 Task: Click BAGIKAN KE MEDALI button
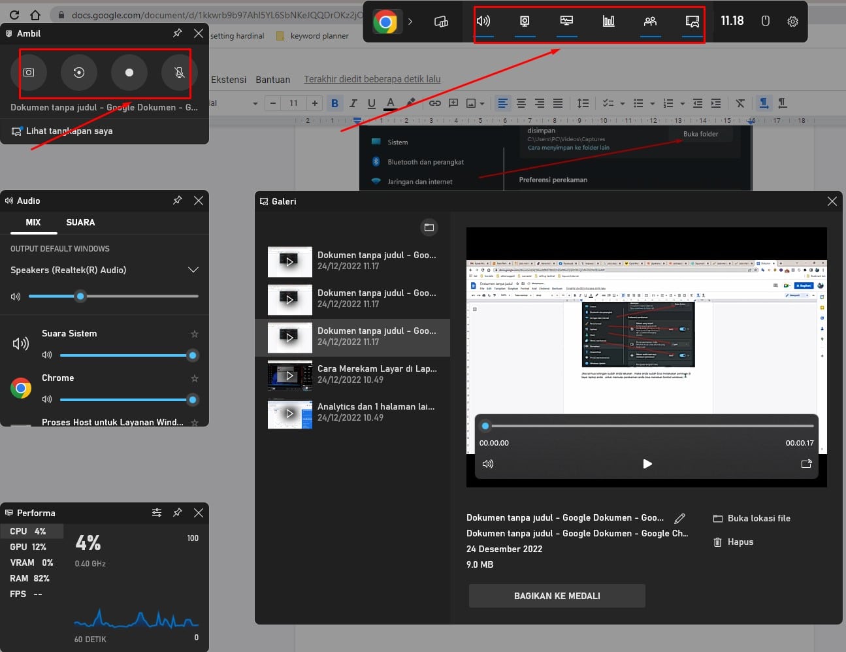pos(557,596)
